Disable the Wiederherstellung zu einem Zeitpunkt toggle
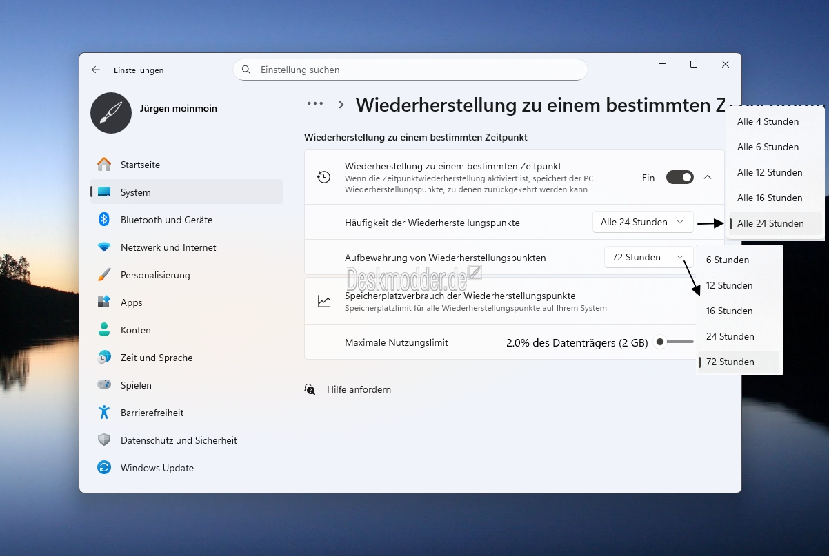Image resolution: width=829 pixels, height=556 pixels. (x=679, y=178)
